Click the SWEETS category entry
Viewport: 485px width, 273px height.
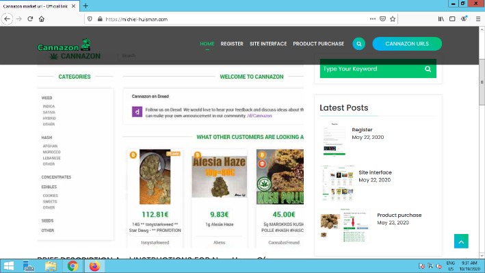click(x=50, y=201)
